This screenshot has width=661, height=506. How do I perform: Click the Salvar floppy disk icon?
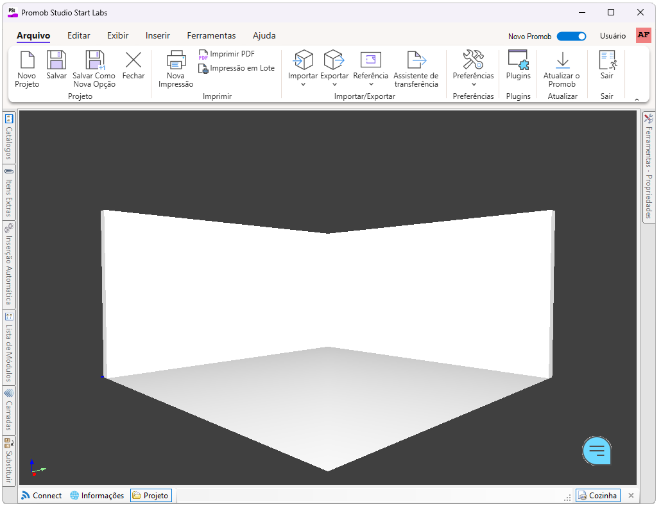56,60
